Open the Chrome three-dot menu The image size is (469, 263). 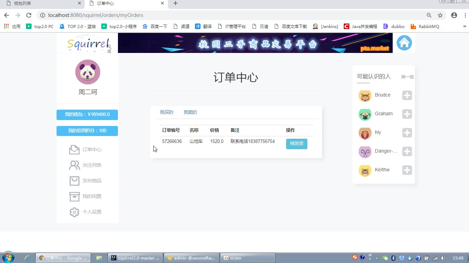tap(465, 15)
